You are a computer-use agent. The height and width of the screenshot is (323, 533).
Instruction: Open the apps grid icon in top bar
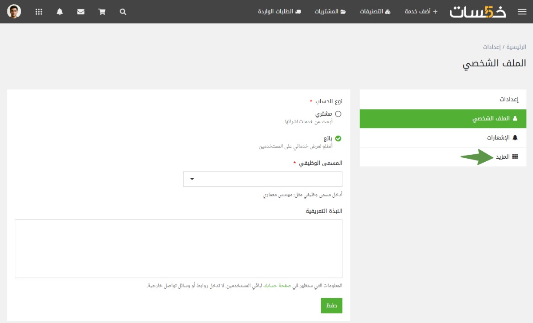(x=39, y=12)
